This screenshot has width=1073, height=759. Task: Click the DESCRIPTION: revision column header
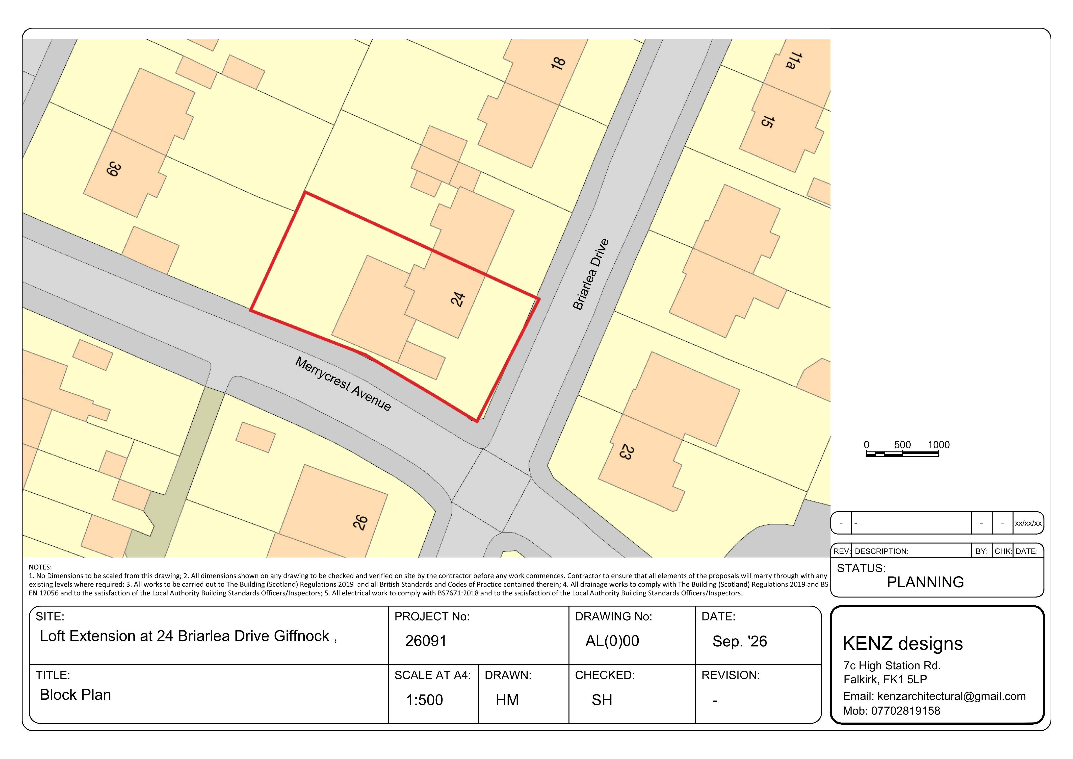point(882,551)
